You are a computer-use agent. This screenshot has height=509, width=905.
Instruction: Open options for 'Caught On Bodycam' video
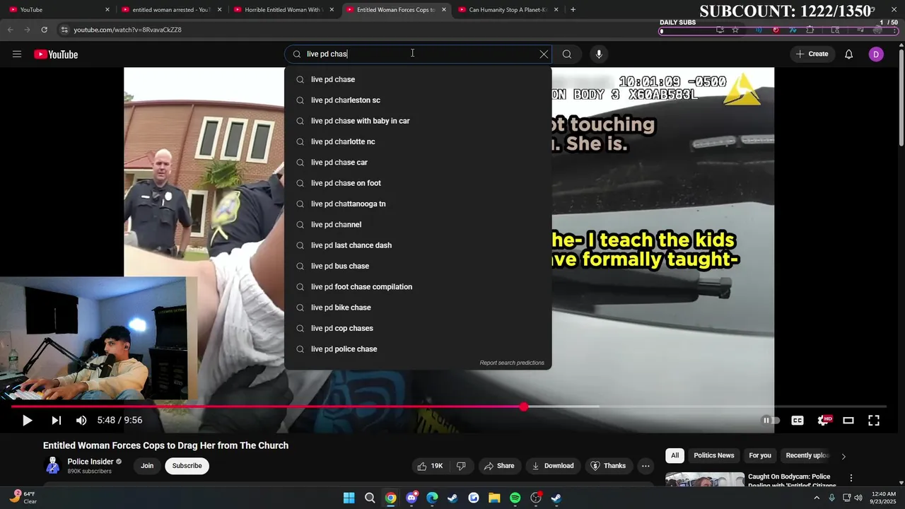point(851,479)
